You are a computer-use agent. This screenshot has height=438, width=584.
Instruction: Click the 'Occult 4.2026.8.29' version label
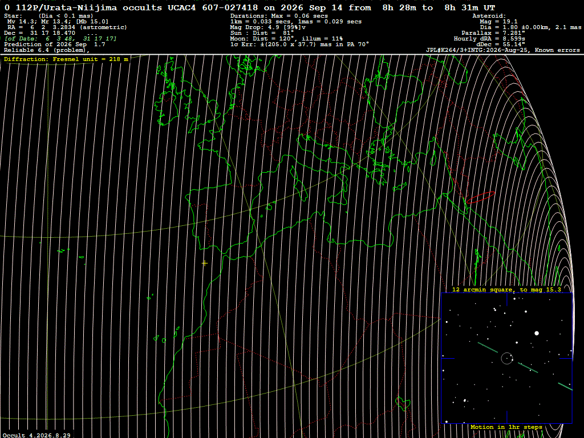pos(36,435)
